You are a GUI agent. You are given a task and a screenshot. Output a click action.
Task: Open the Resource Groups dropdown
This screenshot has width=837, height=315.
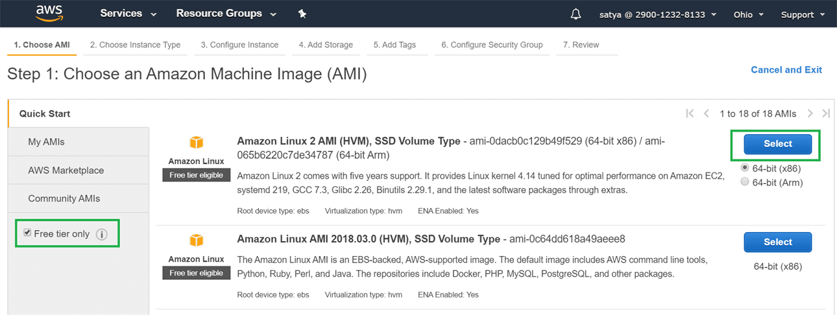pyautogui.click(x=226, y=14)
